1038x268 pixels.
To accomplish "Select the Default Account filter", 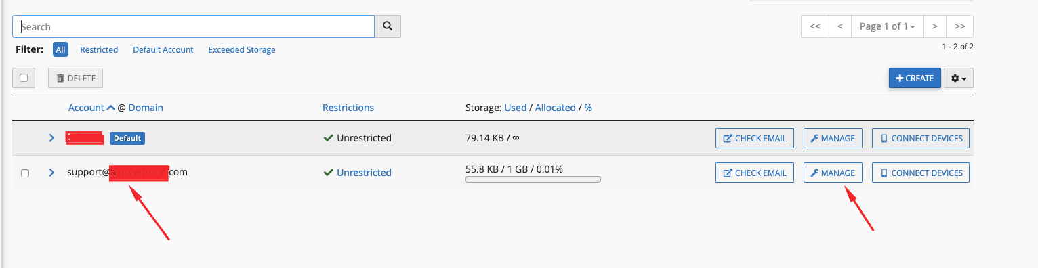I will [x=163, y=50].
